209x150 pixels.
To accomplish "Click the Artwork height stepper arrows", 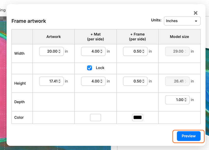I will [x=60, y=81].
